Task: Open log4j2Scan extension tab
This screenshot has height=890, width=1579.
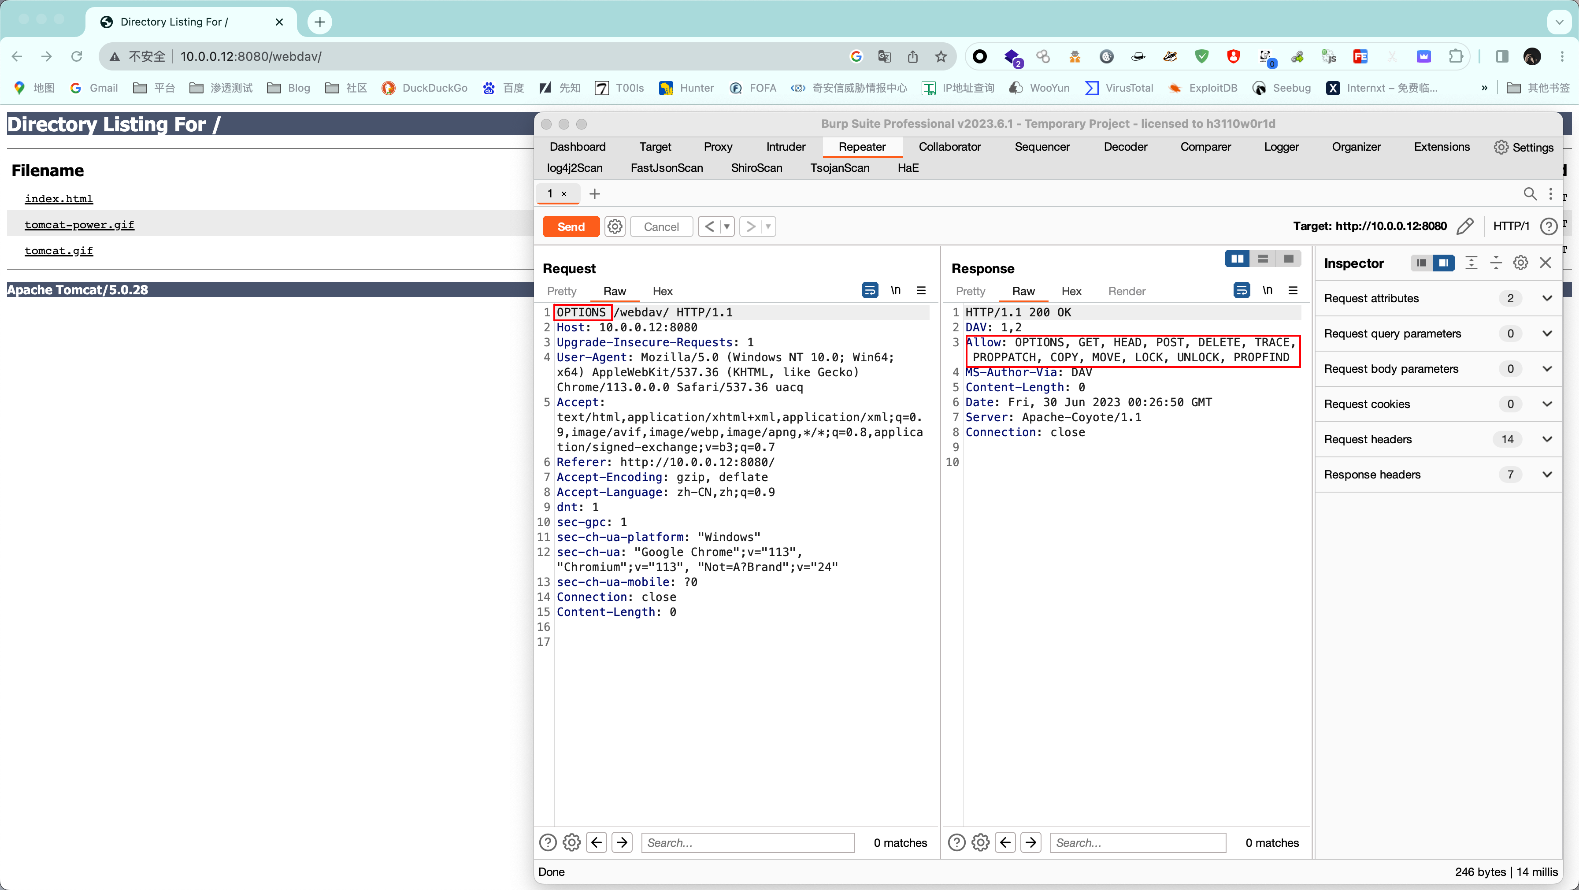Action: [575, 167]
